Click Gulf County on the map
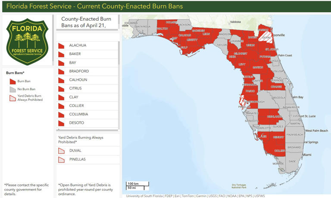The width and height of the screenshot is (331, 198). [x=184, y=48]
